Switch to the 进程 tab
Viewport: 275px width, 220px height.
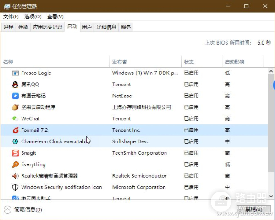[x=8, y=27]
